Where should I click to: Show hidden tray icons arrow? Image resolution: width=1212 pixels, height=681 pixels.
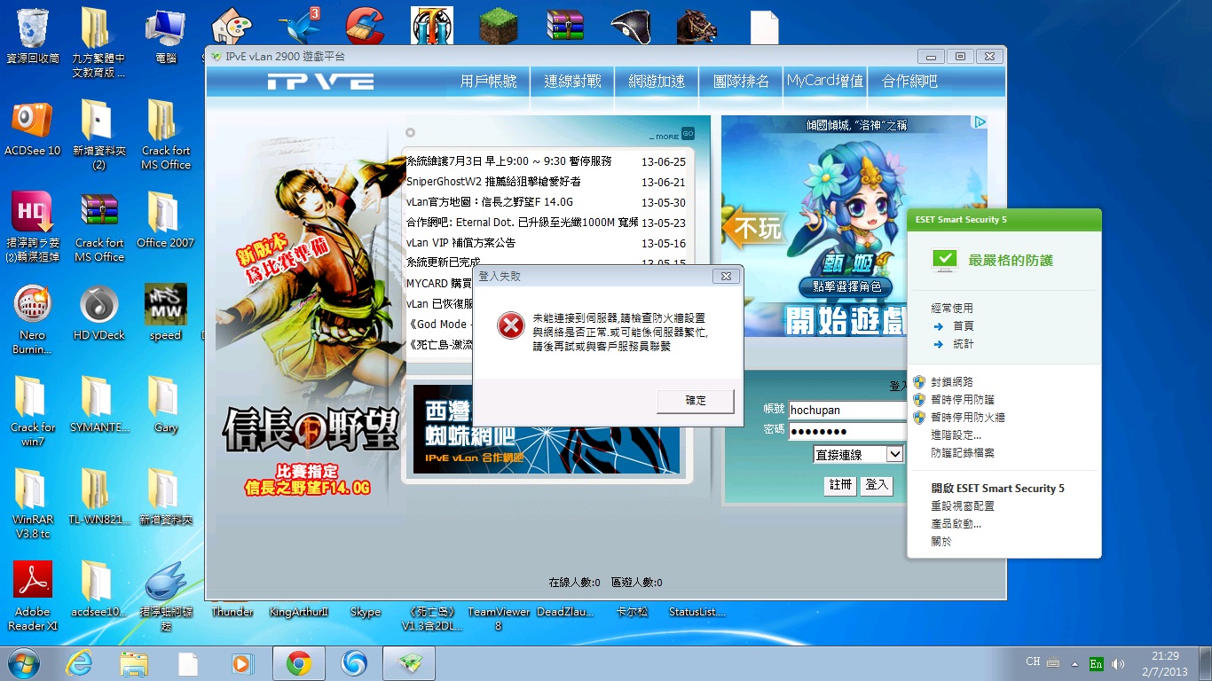[x=1075, y=663]
